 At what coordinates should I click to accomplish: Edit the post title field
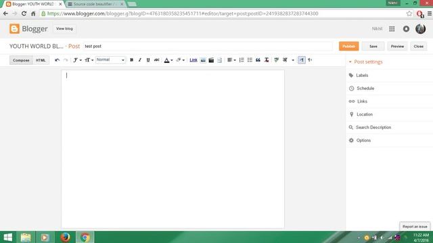click(208, 47)
